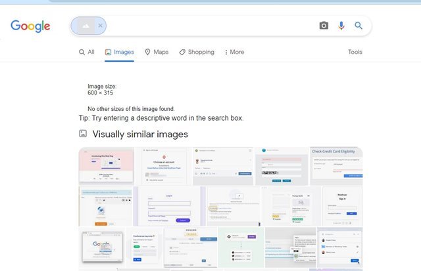Open search Tools
Screen dimensions: 421x271
click(355, 52)
